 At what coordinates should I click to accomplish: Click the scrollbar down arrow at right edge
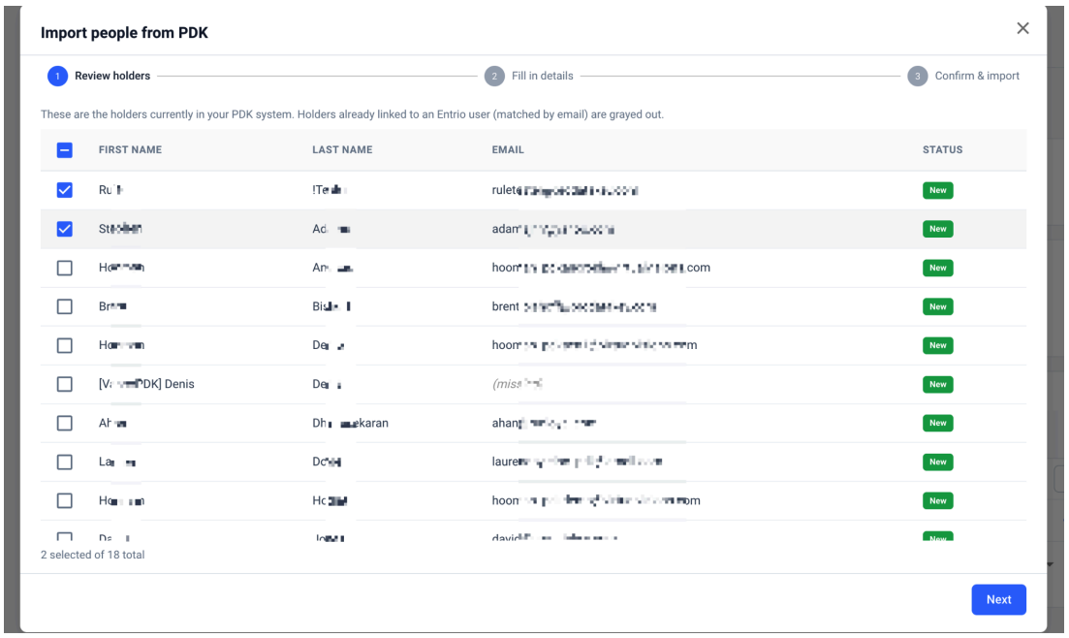click(x=1050, y=564)
